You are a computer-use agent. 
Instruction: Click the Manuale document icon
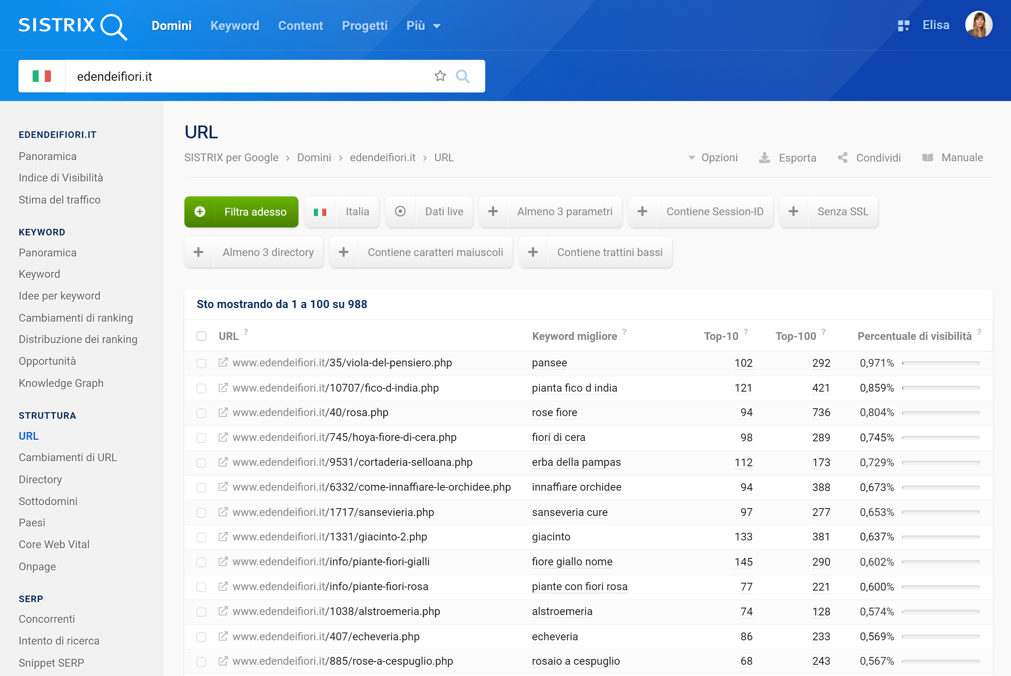[928, 158]
